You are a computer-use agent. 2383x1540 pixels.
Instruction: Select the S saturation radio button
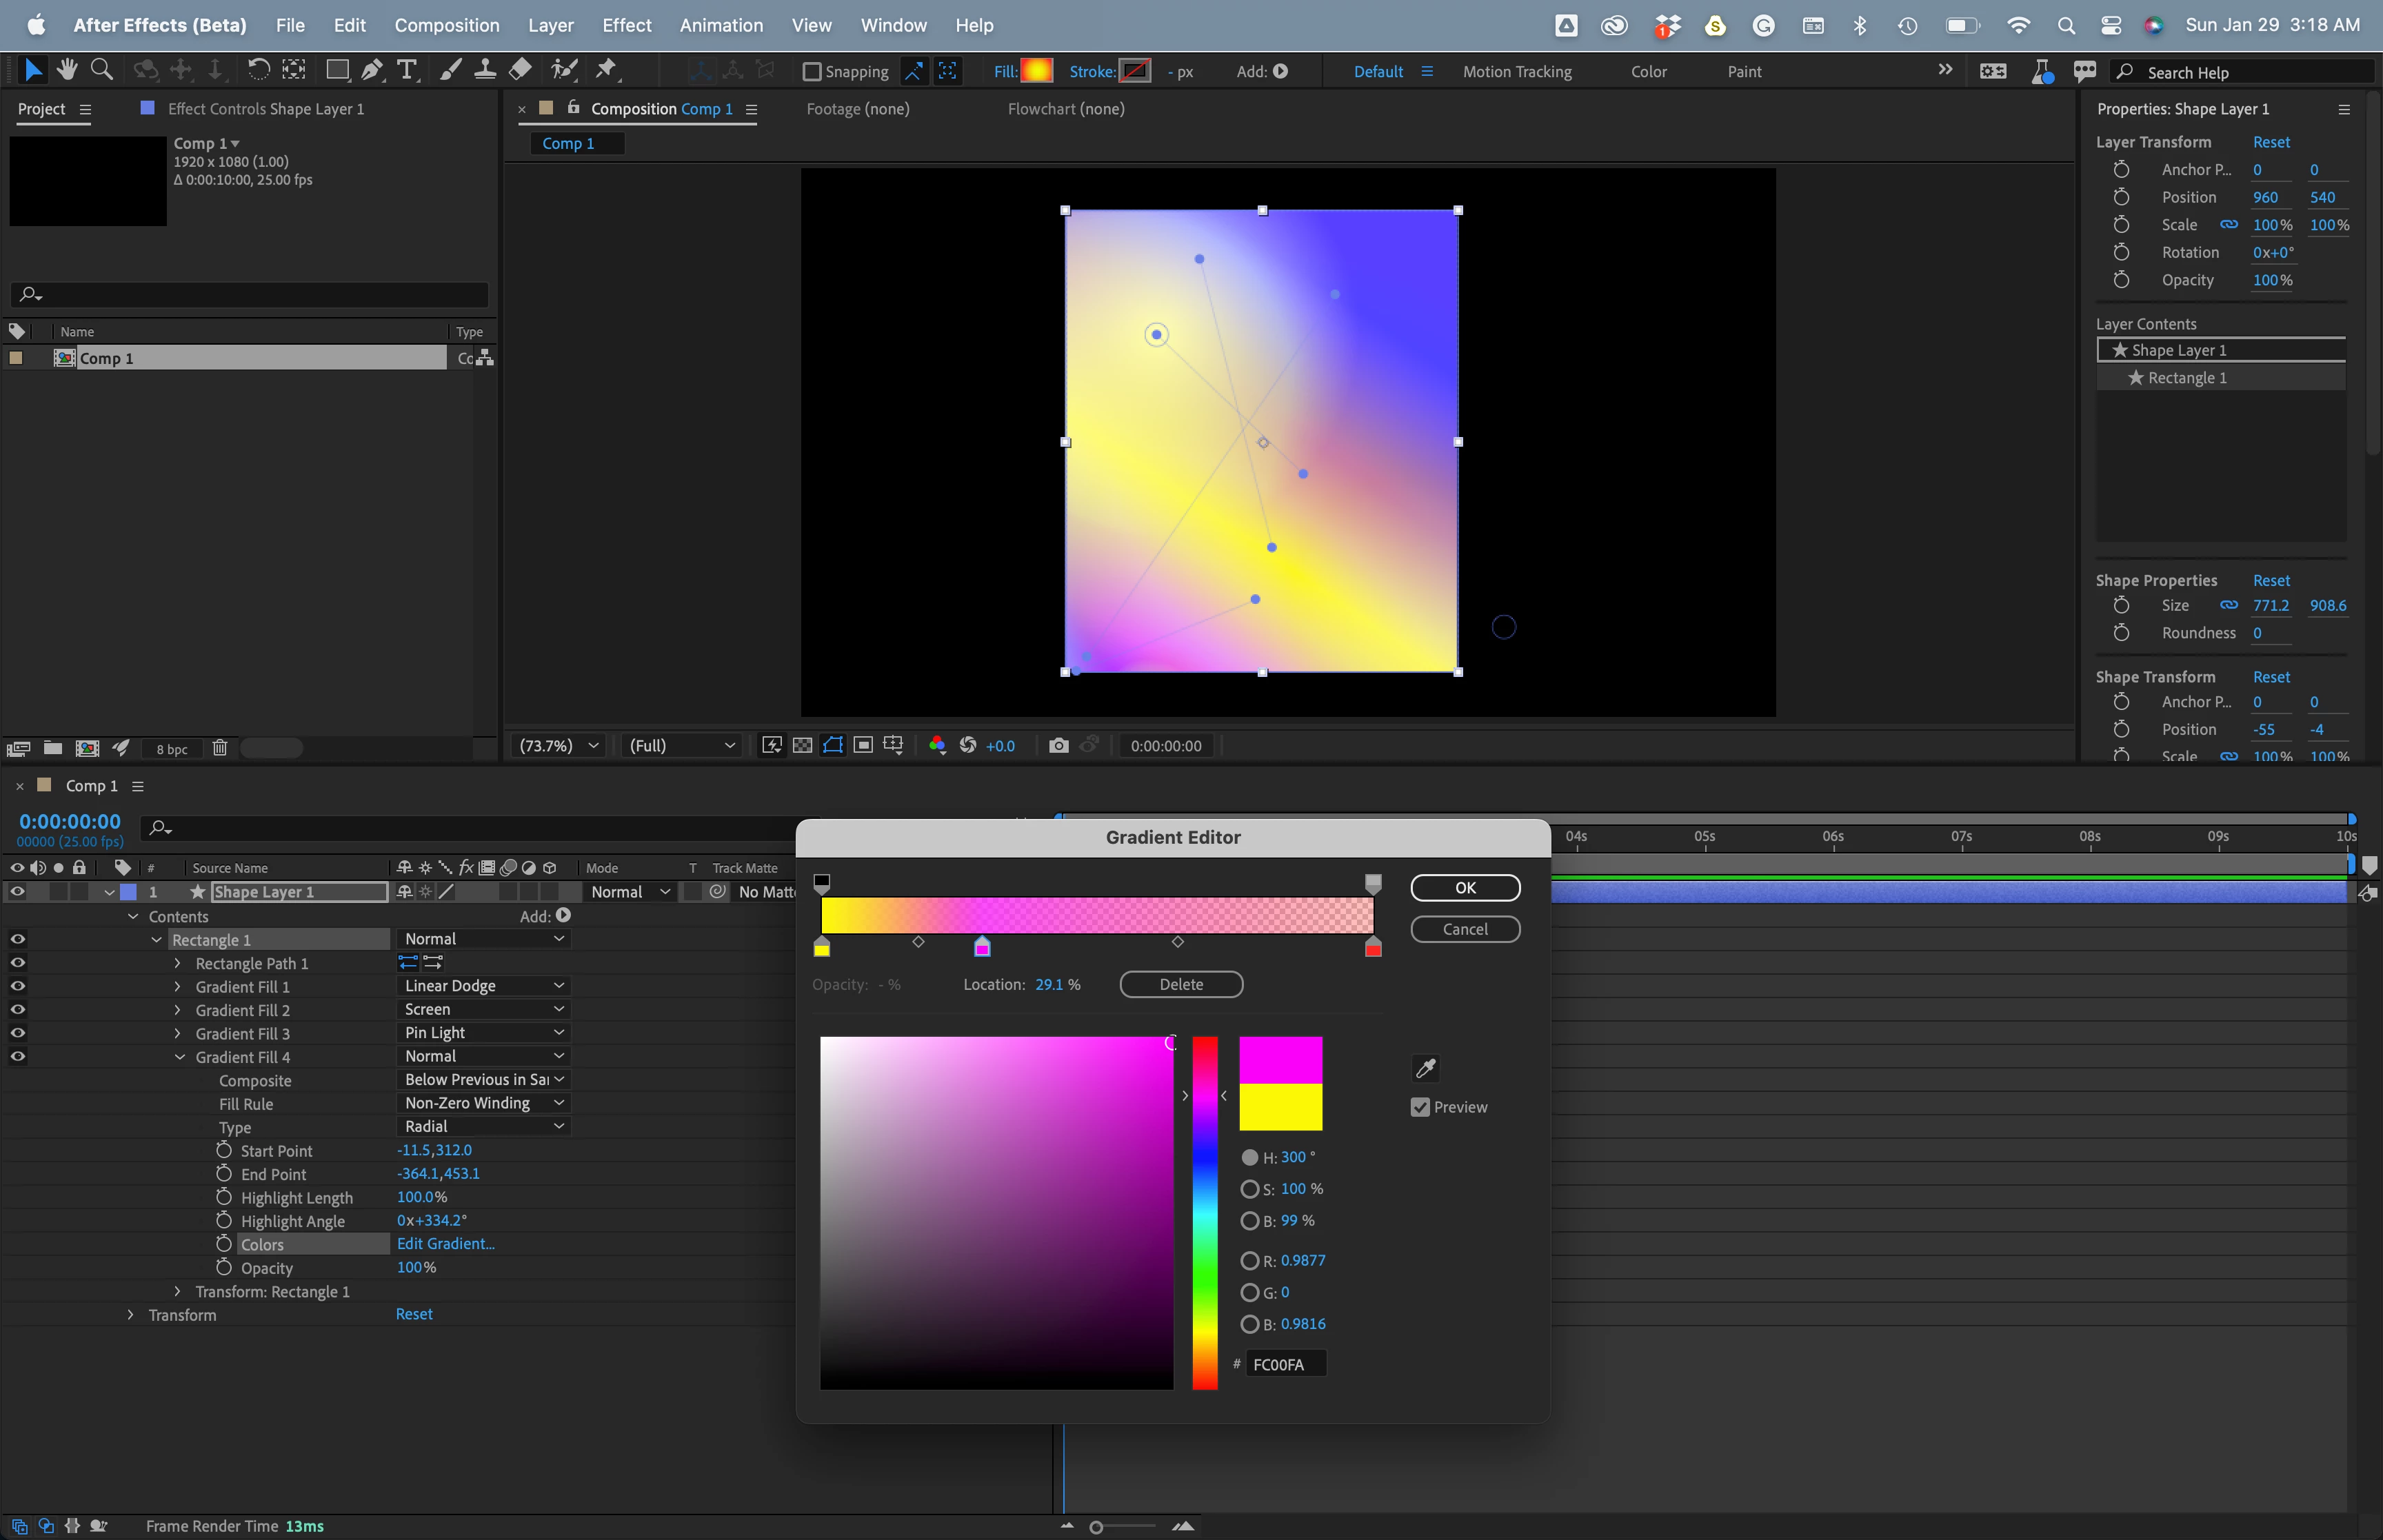(x=1249, y=1189)
